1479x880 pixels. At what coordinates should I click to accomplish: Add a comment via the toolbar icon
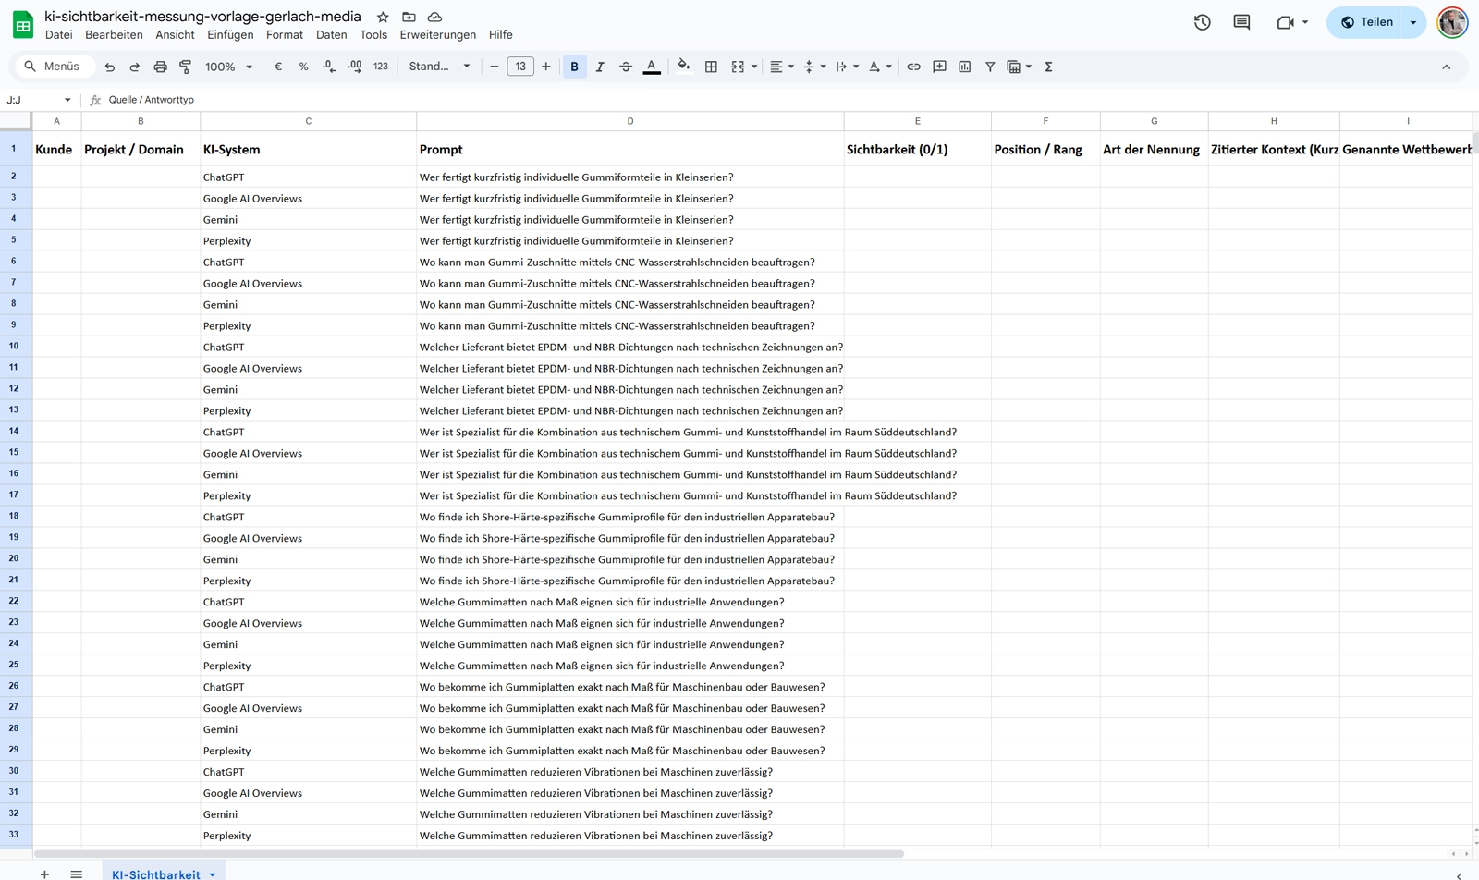pyautogui.click(x=939, y=67)
